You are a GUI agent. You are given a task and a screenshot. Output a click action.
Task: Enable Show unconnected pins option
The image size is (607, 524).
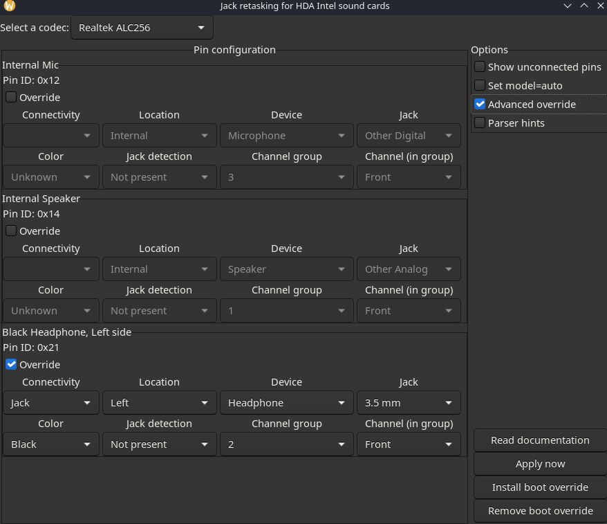(480, 67)
